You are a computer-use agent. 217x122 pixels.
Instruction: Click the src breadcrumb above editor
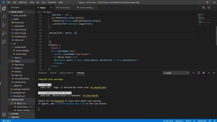[39, 12]
